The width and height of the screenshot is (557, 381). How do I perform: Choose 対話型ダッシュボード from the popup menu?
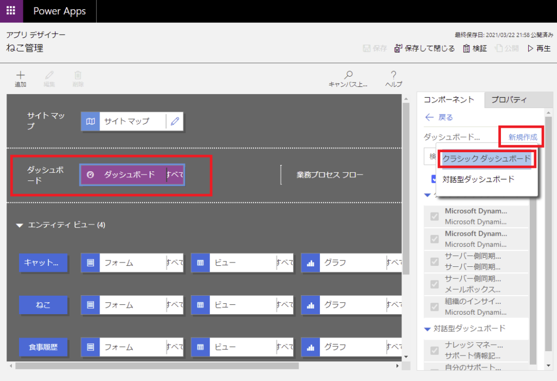coord(478,179)
